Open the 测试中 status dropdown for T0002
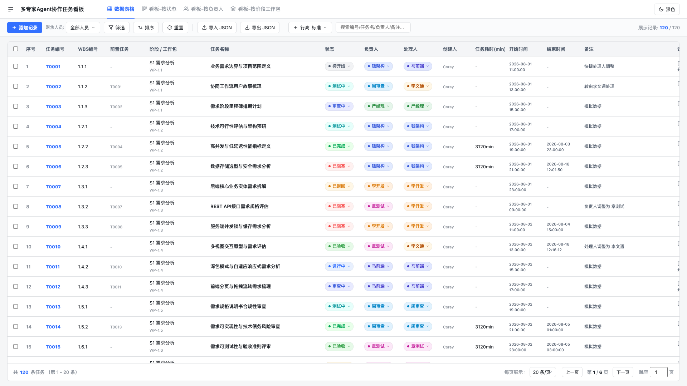Viewport: 687px width, 386px height. [x=339, y=86]
